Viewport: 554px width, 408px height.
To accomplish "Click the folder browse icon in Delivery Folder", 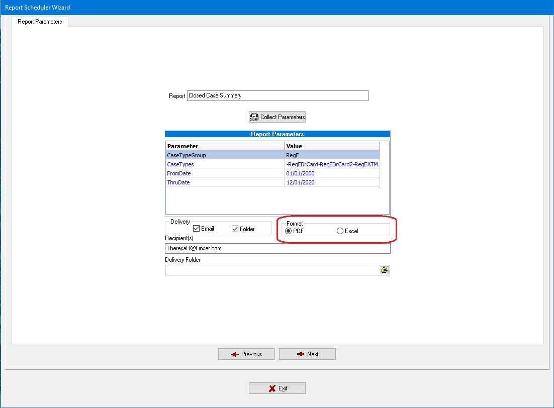I will [x=385, y=270].
